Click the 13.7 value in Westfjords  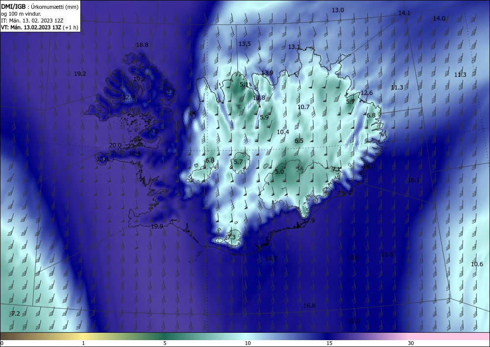pyautogui.click(x=170, y=92)
